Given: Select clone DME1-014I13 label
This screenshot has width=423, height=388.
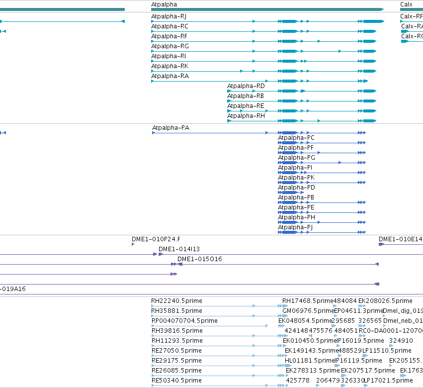Looking at the screenshot, I should pos(179,249).
